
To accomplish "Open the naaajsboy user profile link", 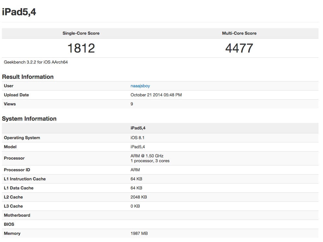I will (140, 86).
